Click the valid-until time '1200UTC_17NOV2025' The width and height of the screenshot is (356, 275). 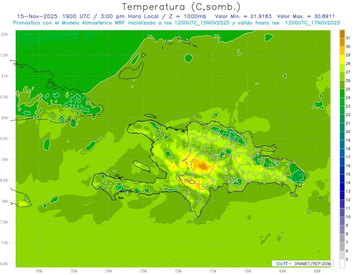click(x=312, y=23)
